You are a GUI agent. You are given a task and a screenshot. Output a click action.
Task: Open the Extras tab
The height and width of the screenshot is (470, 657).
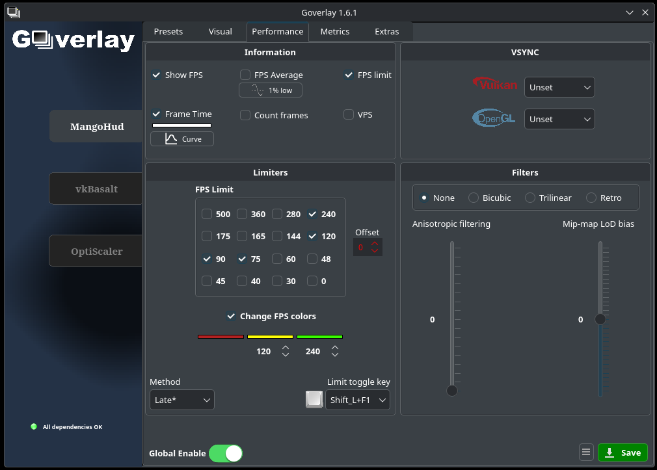coord(387,31)
